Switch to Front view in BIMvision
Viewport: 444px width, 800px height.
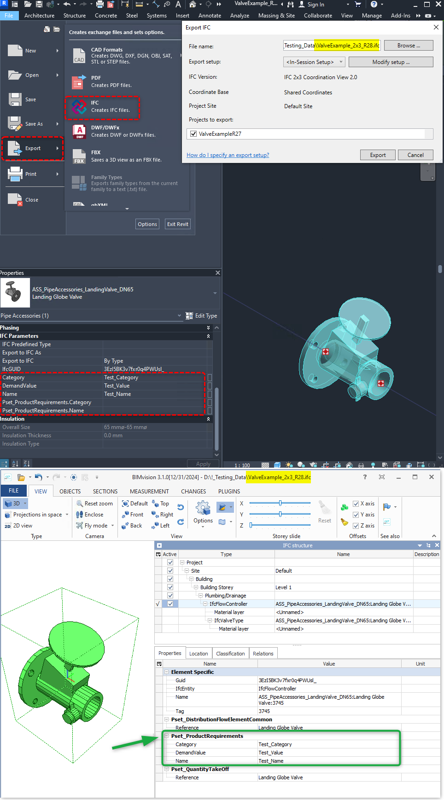(x=132, y=515)
